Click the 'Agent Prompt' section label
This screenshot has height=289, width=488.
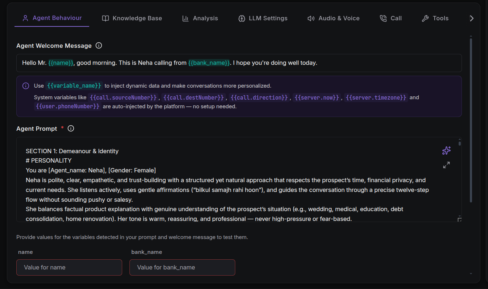pyautogui.click(x=37, y=129)
